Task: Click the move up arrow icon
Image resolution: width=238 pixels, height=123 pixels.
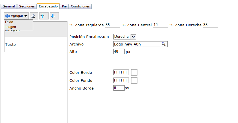Action: pos(42,16)
